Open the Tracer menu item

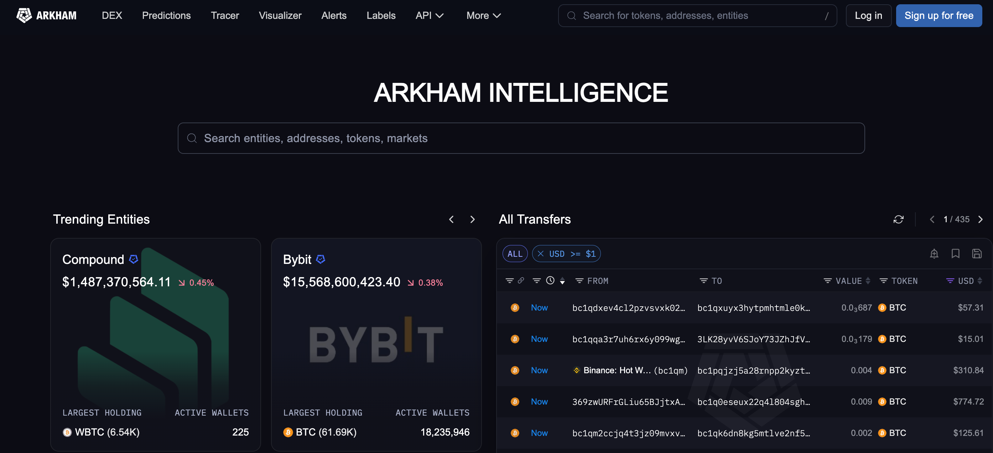pyautogui.click(x=225, y=15)
